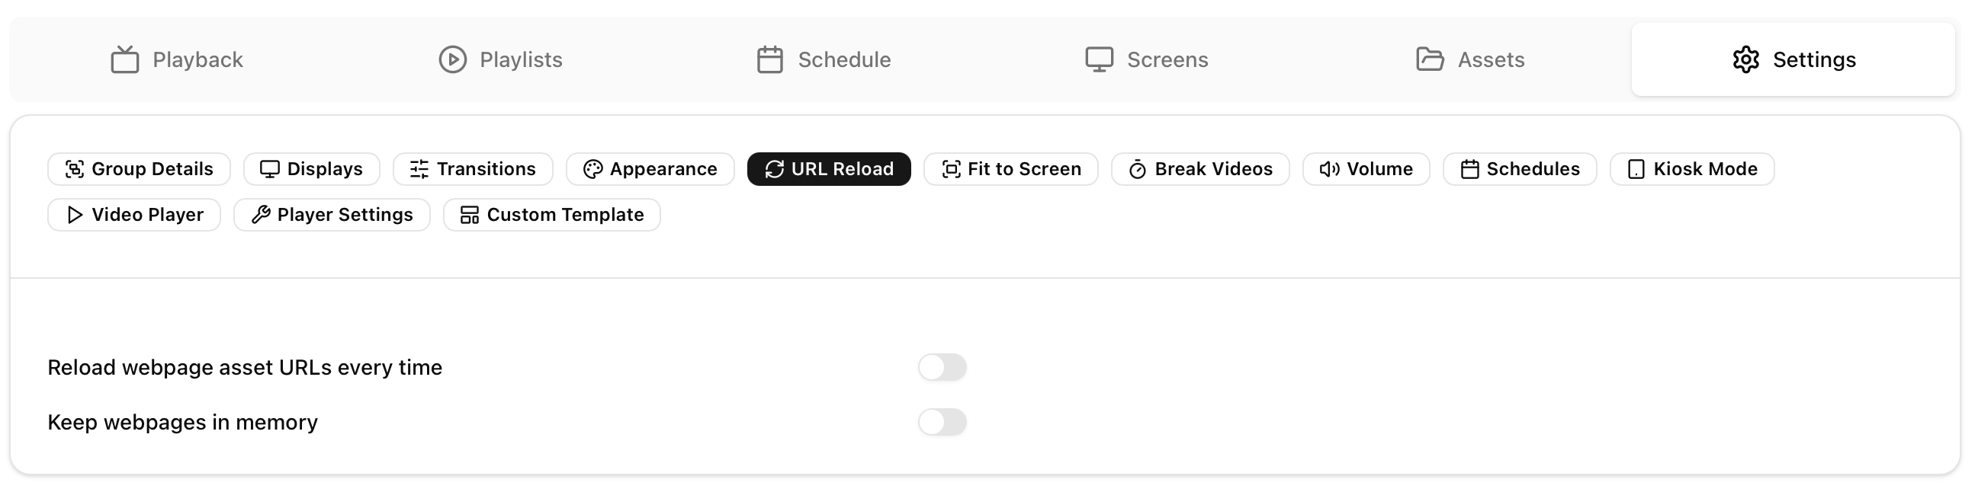Viewport: 1978px width, 492px height.
Task: Click the Assets folder icon
Action: (1429, 59)
